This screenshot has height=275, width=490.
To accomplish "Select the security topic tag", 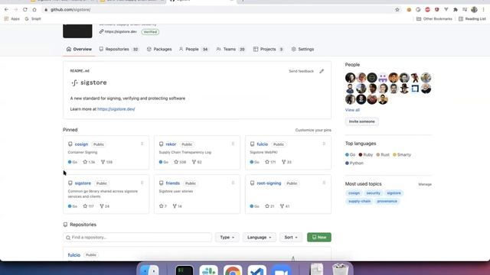I will (x=373, y=193).
